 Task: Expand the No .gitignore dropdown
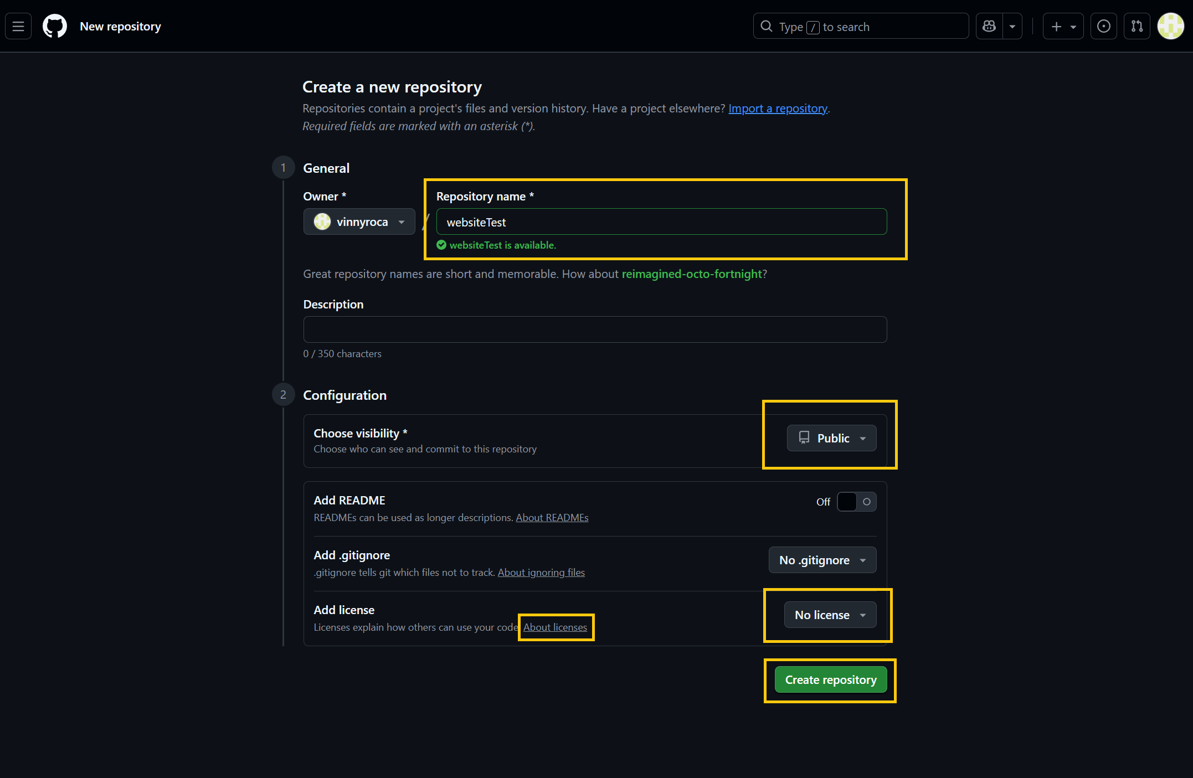(x=822, y=560)
